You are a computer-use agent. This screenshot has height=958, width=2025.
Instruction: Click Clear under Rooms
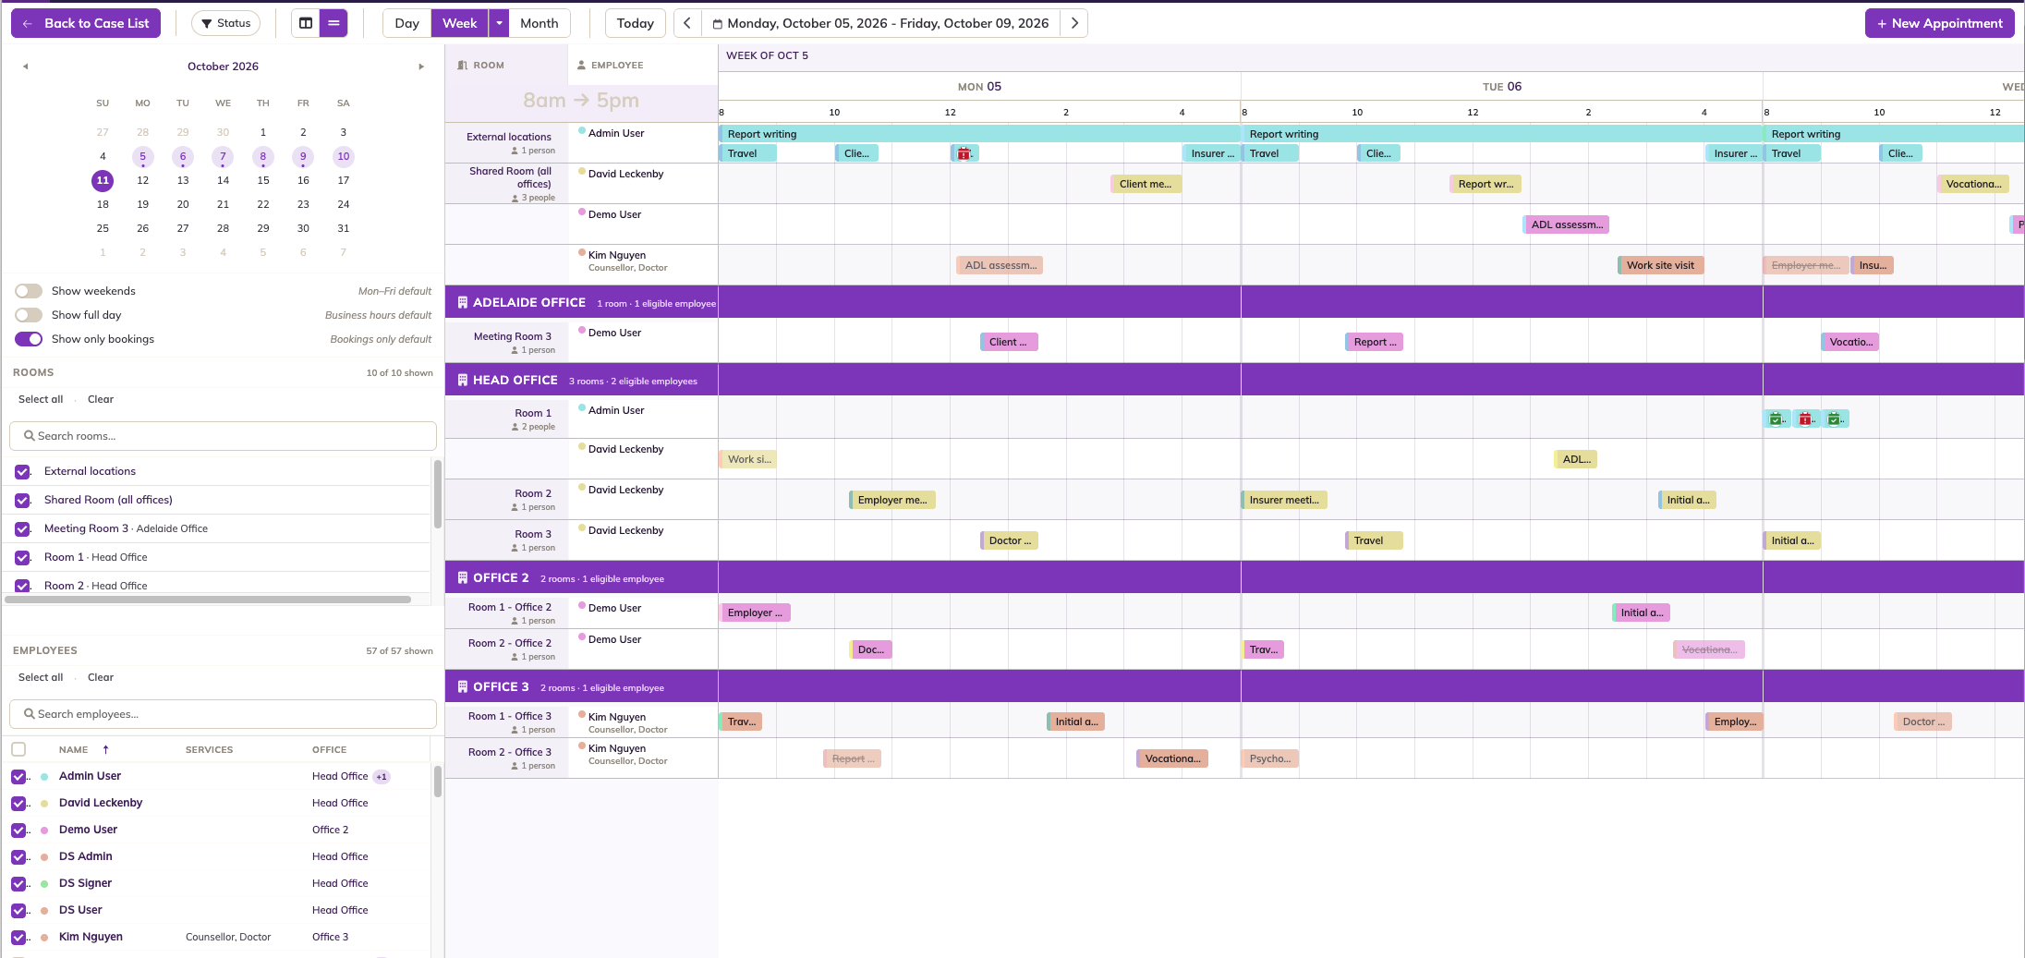coord(101,399)
